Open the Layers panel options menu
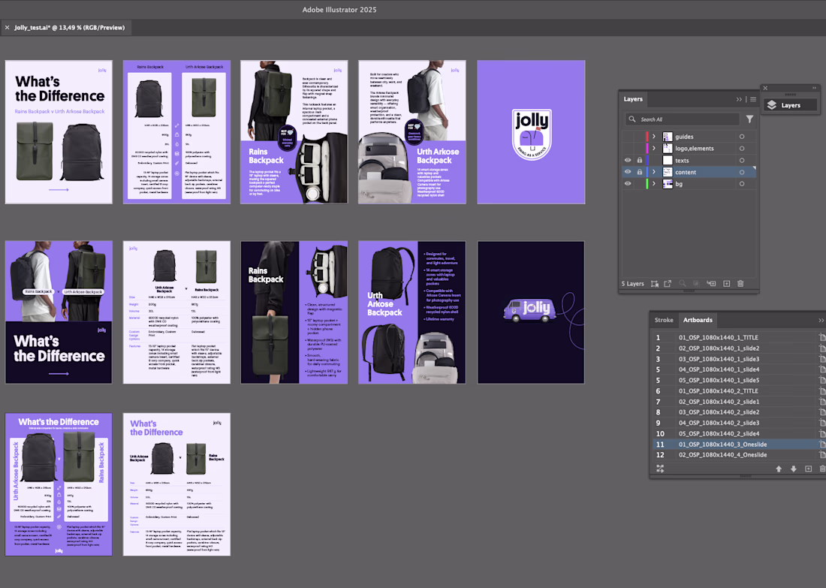This screenshot has width=826, height=588. coord(752,99)
